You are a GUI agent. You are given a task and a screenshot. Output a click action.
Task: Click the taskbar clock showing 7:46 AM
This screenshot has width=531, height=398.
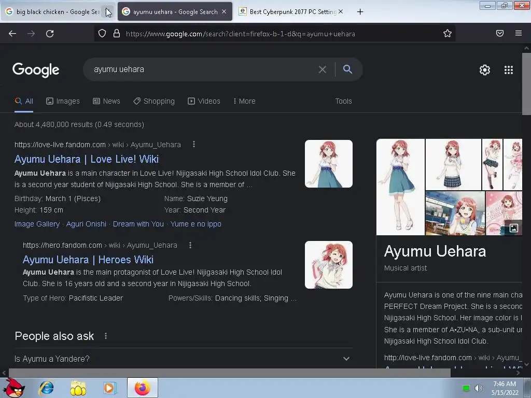point(505,388)
